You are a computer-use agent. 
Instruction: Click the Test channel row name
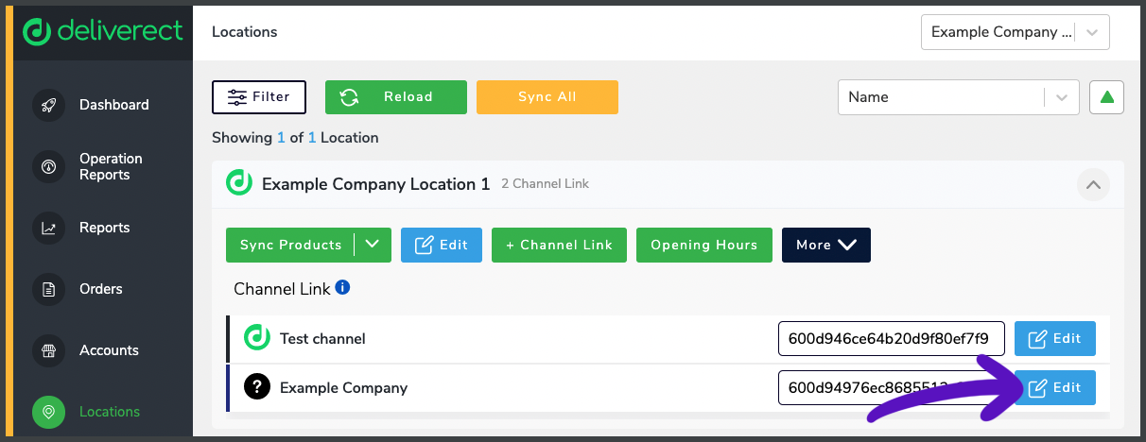322,338
